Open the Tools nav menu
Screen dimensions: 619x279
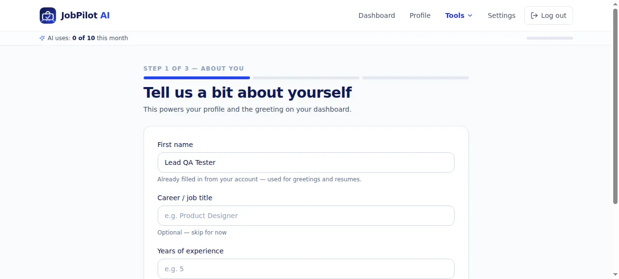click(459, 15)
